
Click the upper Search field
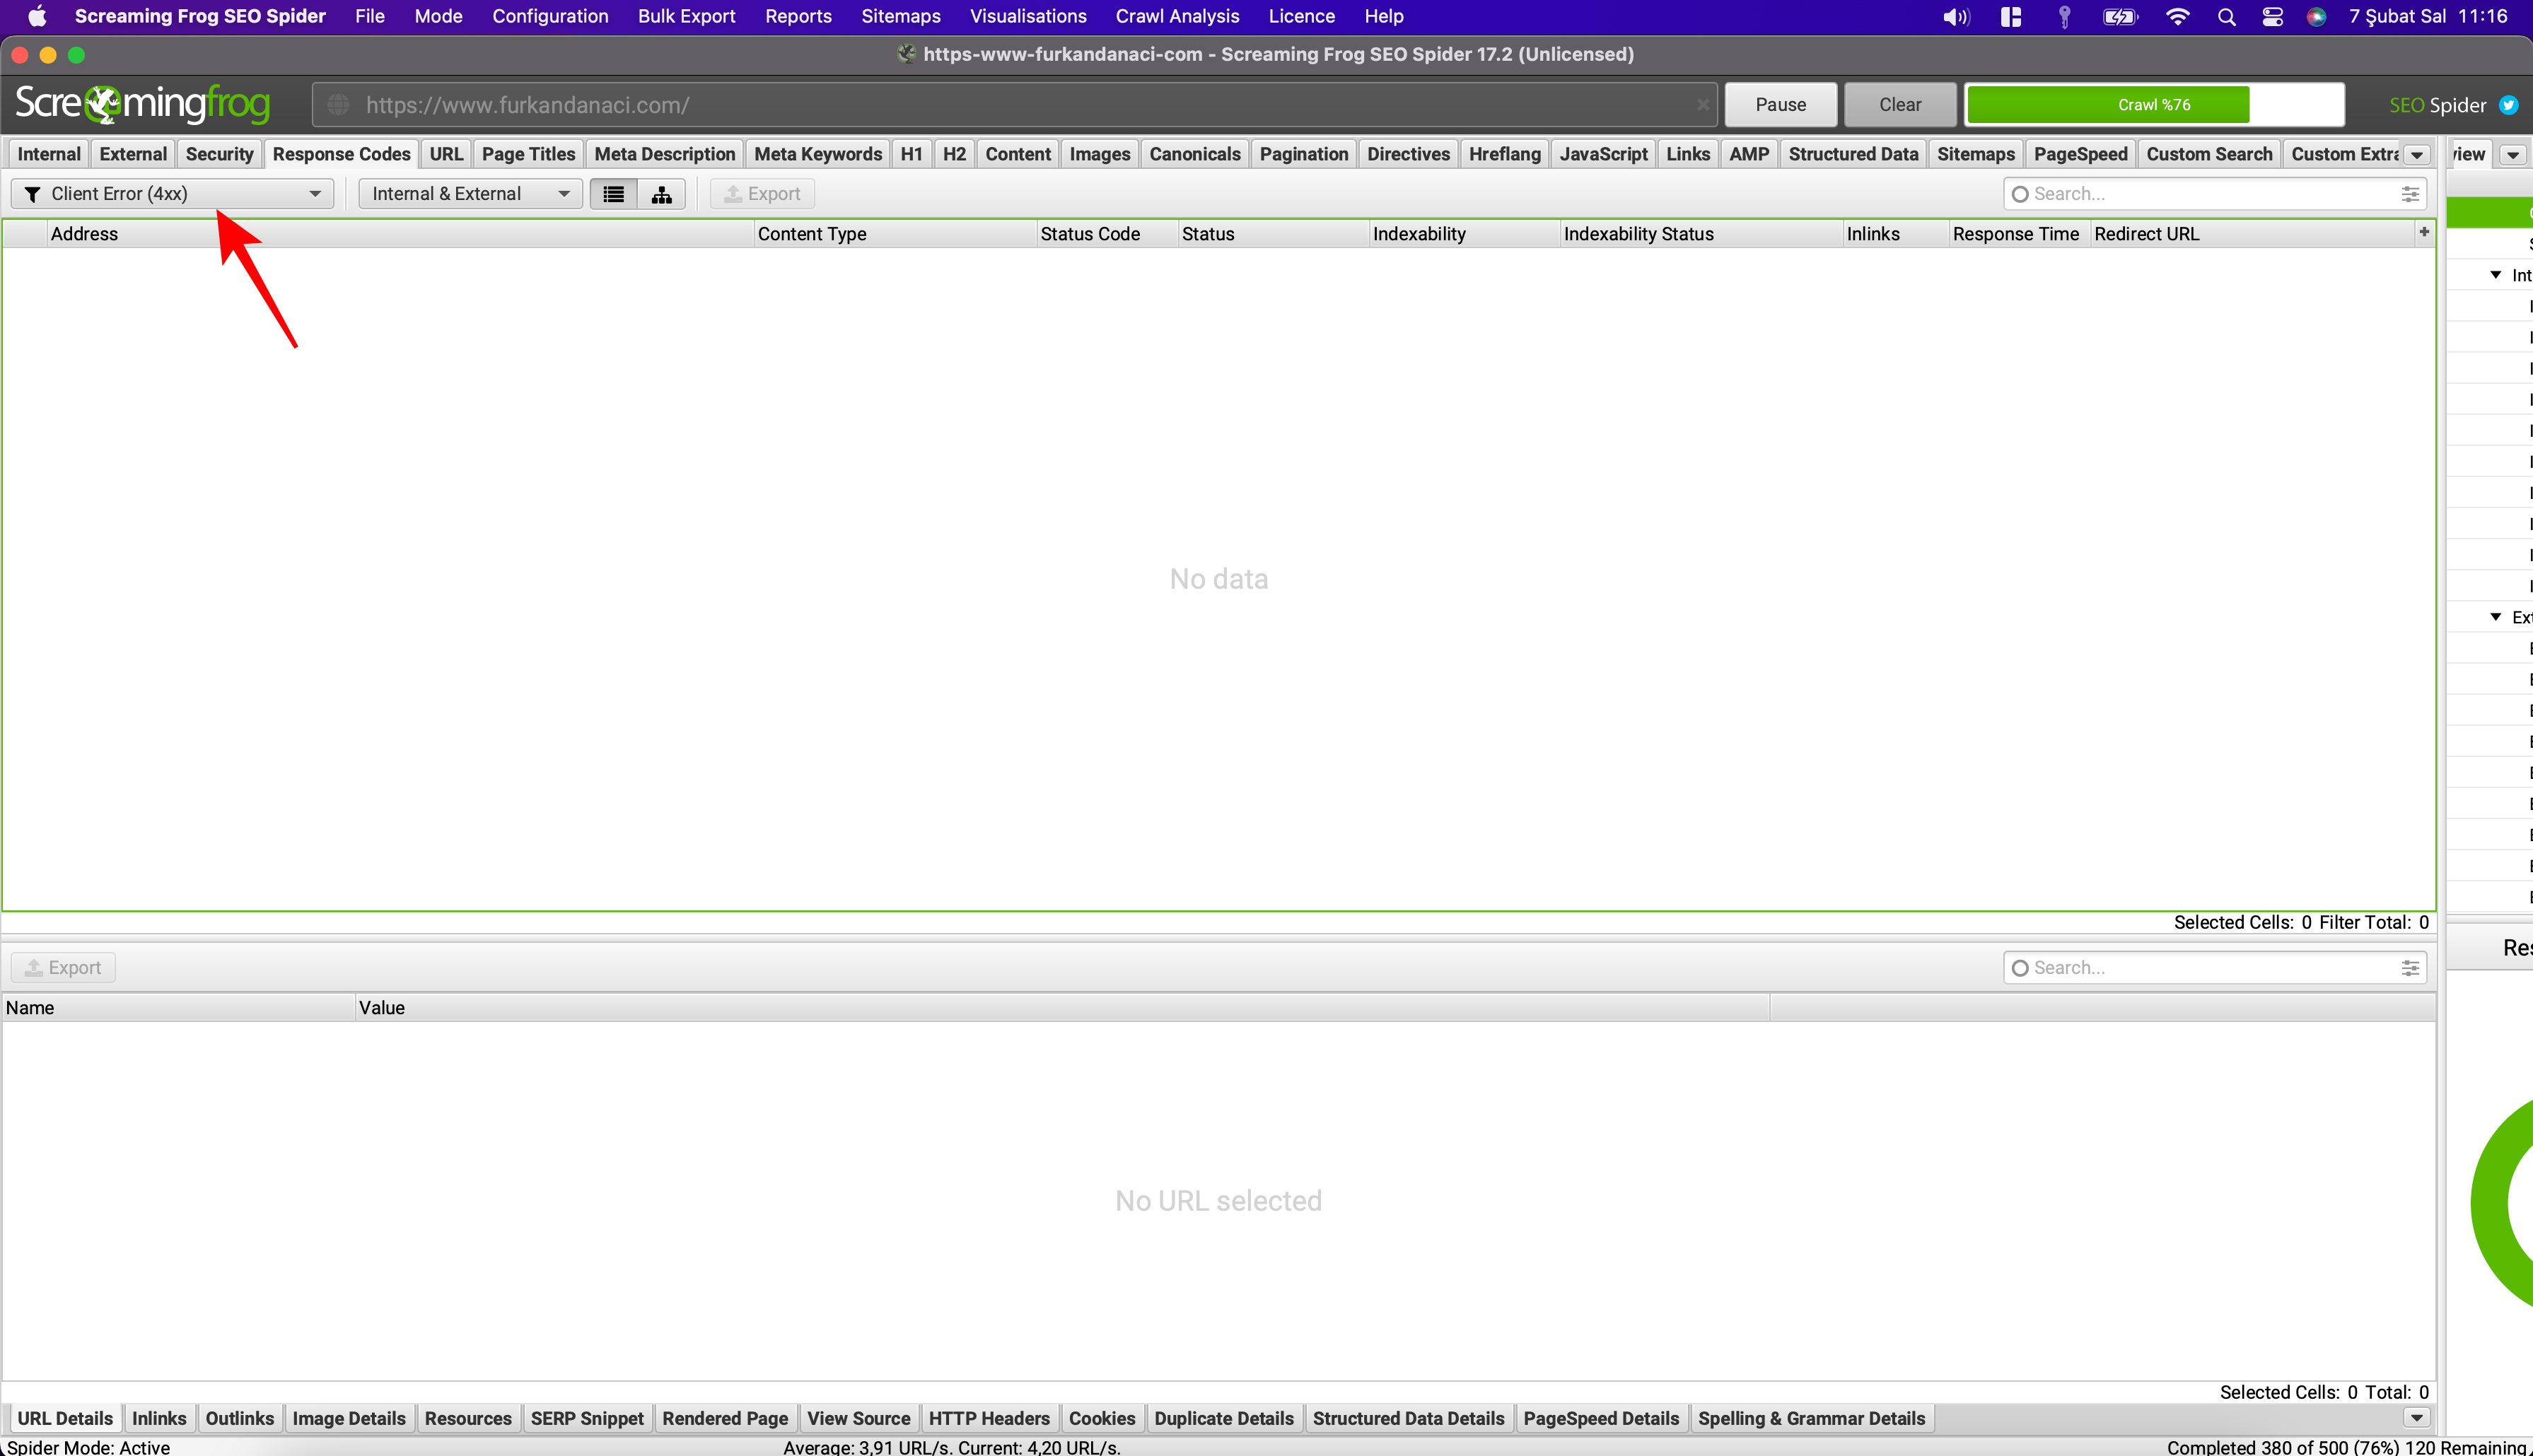click(x=2214, y=194)
